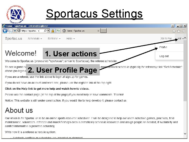Click the AYSO logo on the slide
The width and height of the screenshot is (189, 142).
click(16, 14)
